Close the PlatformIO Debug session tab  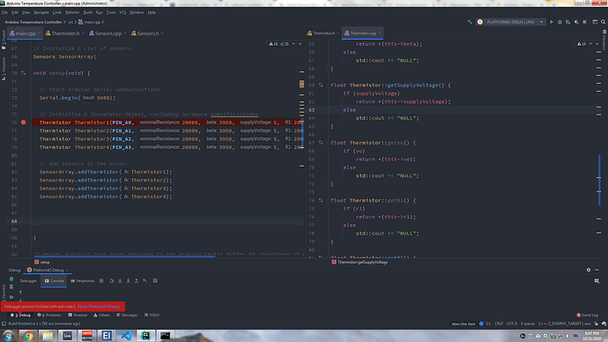coord(67,271)
